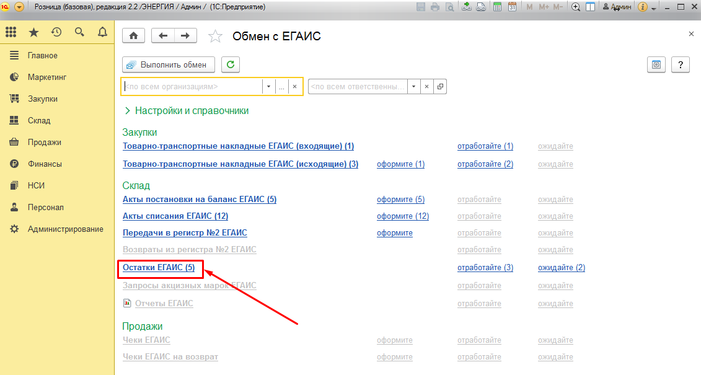This screenshot has width=701, height=375.
Task: Open the calculator icon in title bar
Action: (x=497, y=7)
